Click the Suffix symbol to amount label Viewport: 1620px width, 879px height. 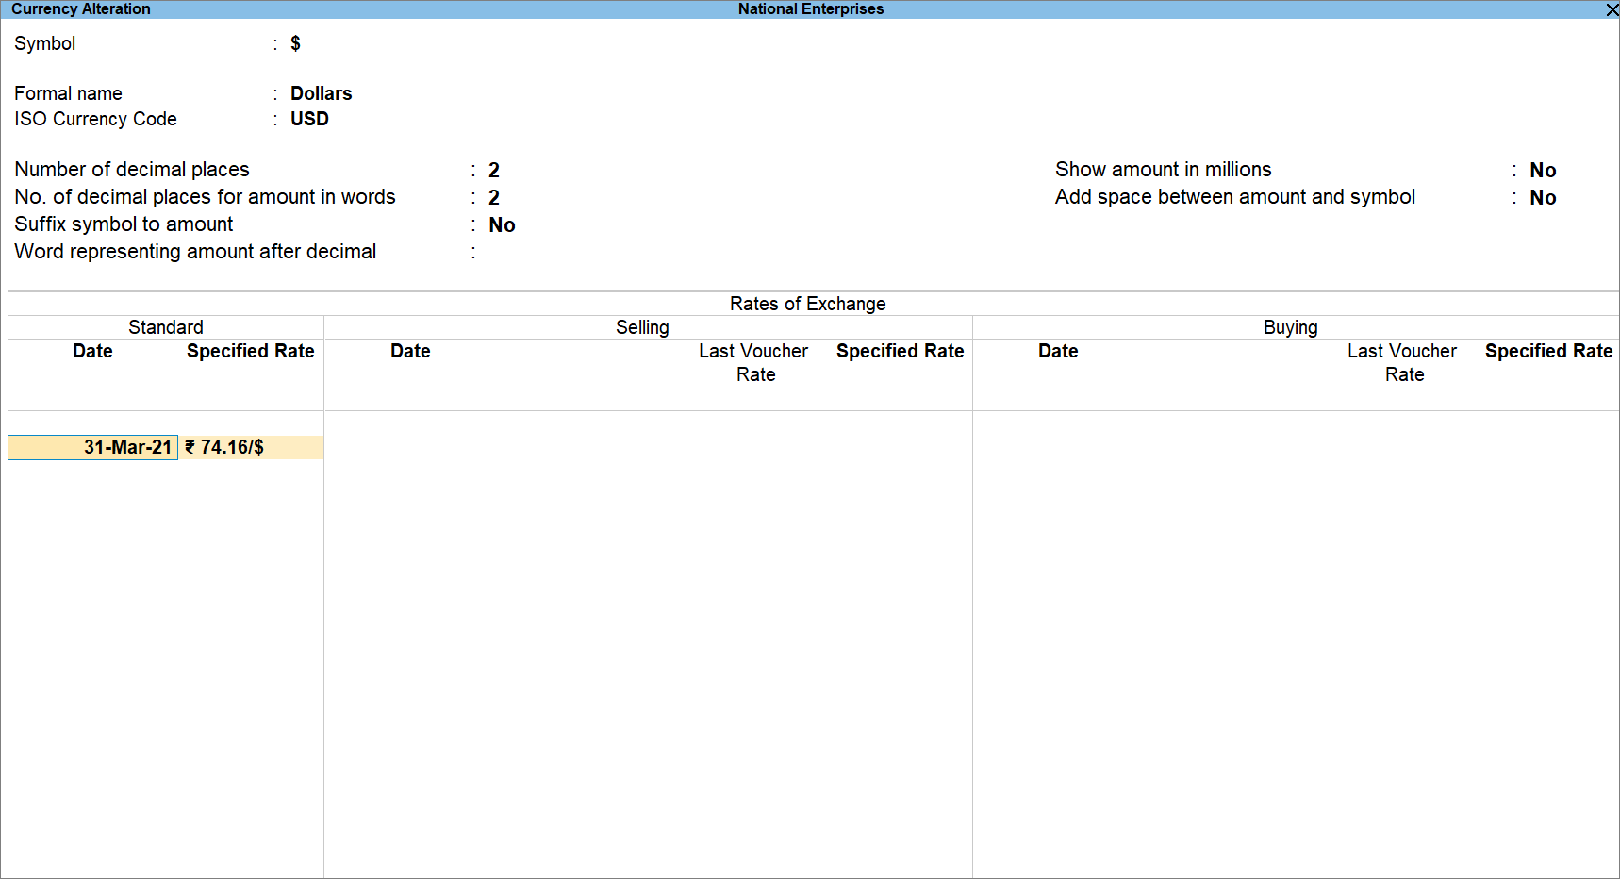[124, 224]
